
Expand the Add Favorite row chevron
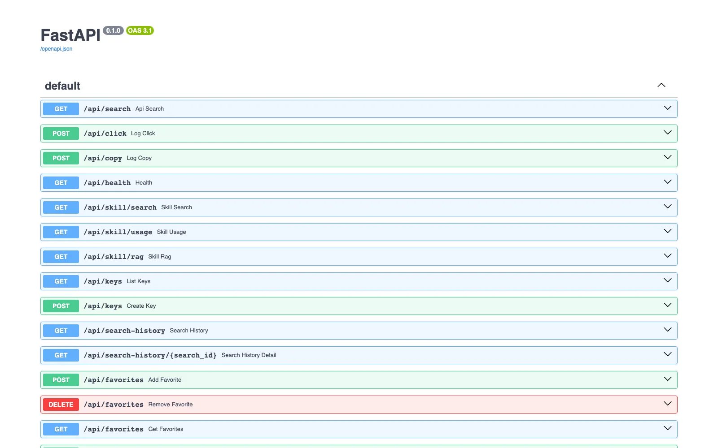(x=668, y=379)
